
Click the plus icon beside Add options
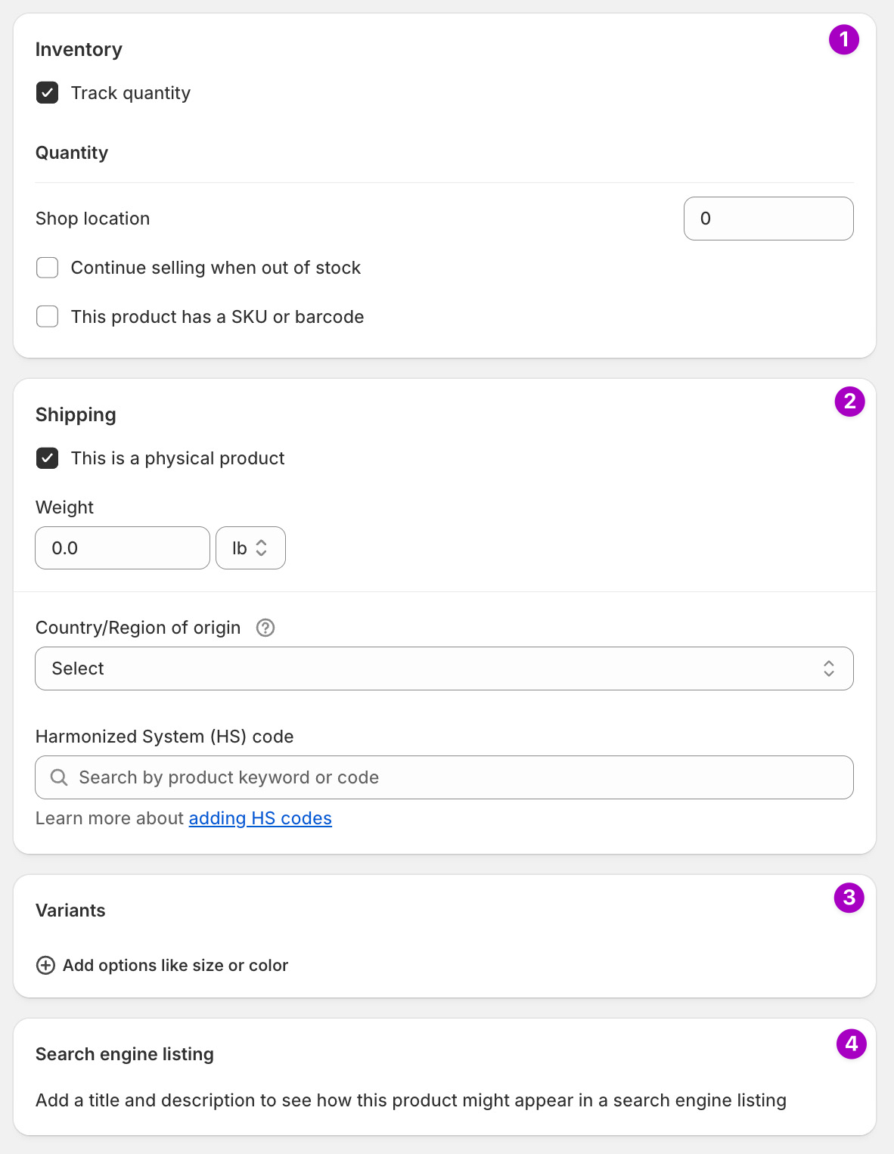pyautogui.click(x=46, y=966)
